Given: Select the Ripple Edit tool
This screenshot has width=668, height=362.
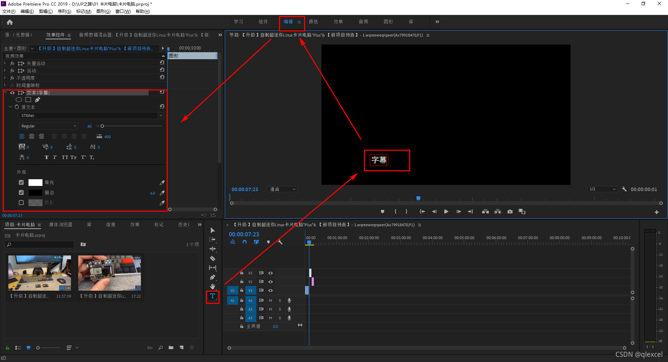Looking at the screenshot, I should tap(213, 249).
